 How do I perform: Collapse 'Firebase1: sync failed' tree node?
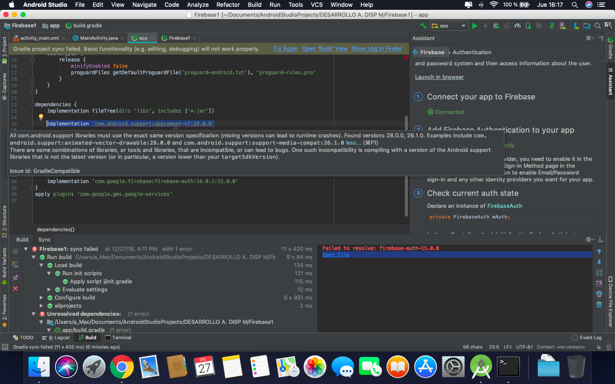coord(26,249)
